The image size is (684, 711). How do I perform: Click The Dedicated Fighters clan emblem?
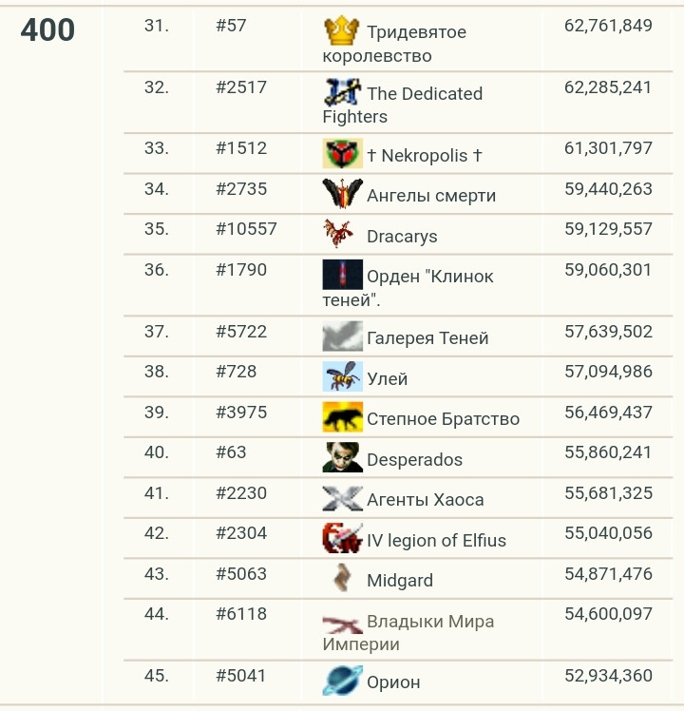341,92
